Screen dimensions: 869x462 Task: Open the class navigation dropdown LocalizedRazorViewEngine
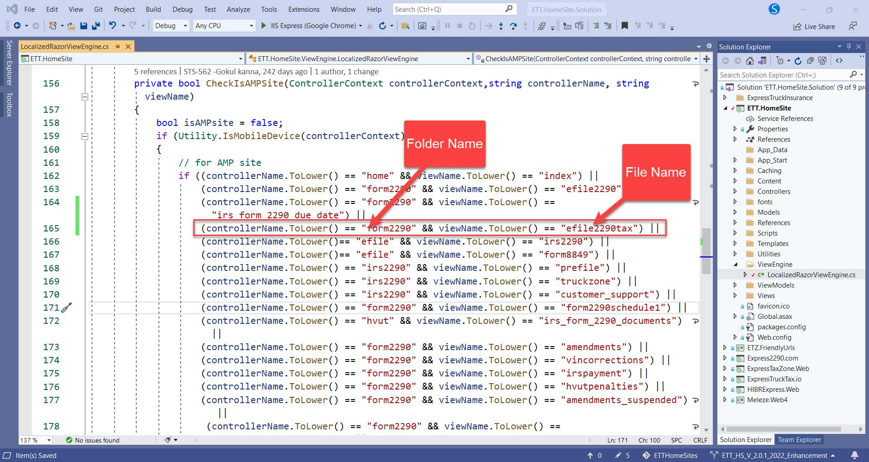click(359, 58)
